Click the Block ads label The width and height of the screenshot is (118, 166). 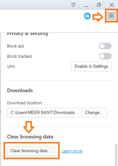point(16,46)
